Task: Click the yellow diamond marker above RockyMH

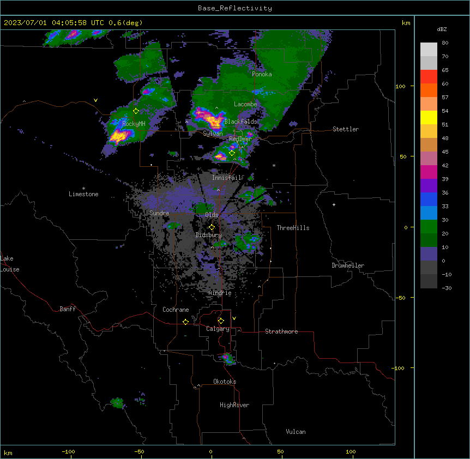Action: tap(136, 111)
